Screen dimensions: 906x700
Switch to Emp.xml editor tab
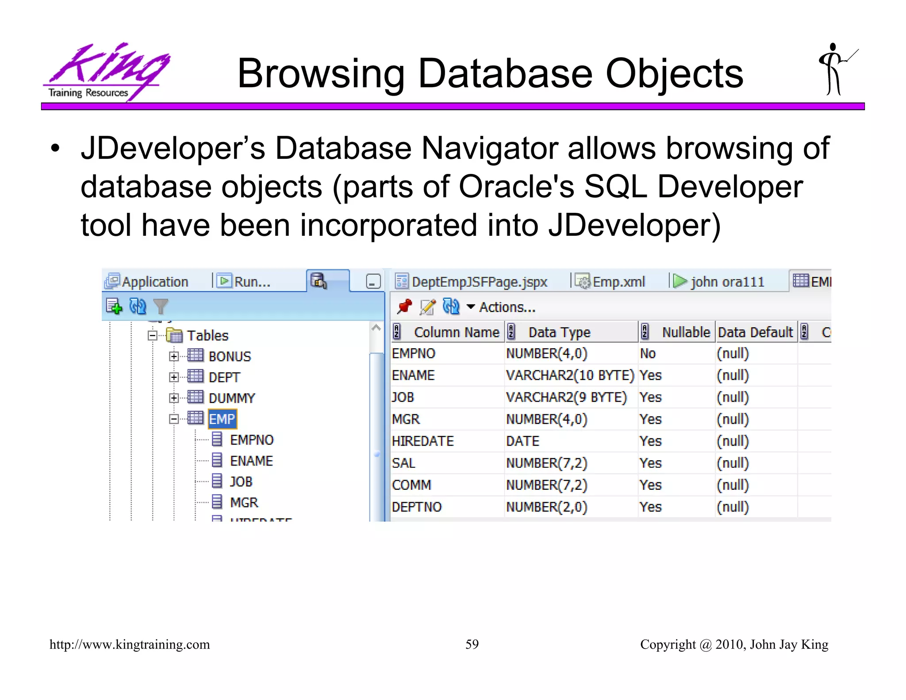[x=611, y=281]
